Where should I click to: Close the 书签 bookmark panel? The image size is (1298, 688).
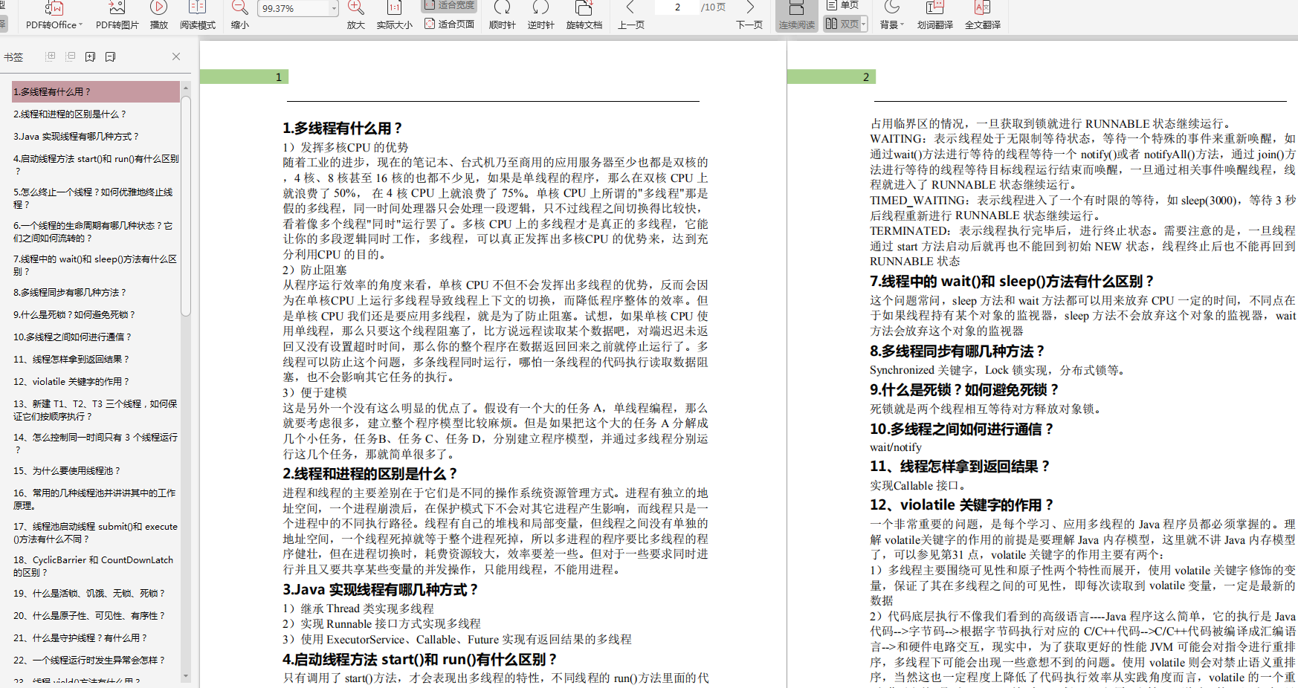point(176,56)
